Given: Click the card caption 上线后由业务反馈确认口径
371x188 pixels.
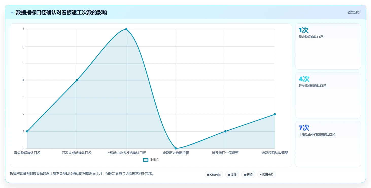Looking at the screenshot, I should pos(317,135).
